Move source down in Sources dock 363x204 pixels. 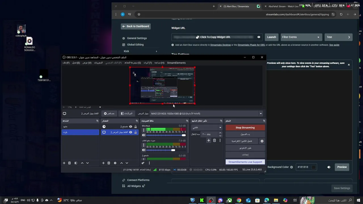point(127,163)
